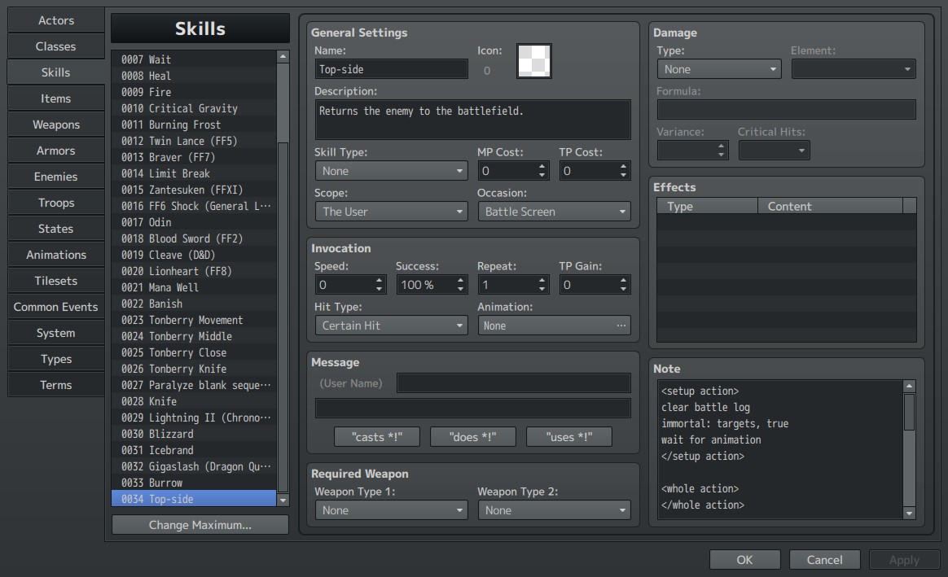The image size is (948, 577).
Task: Click the Cancel button
Action: (x=825, y=560)
